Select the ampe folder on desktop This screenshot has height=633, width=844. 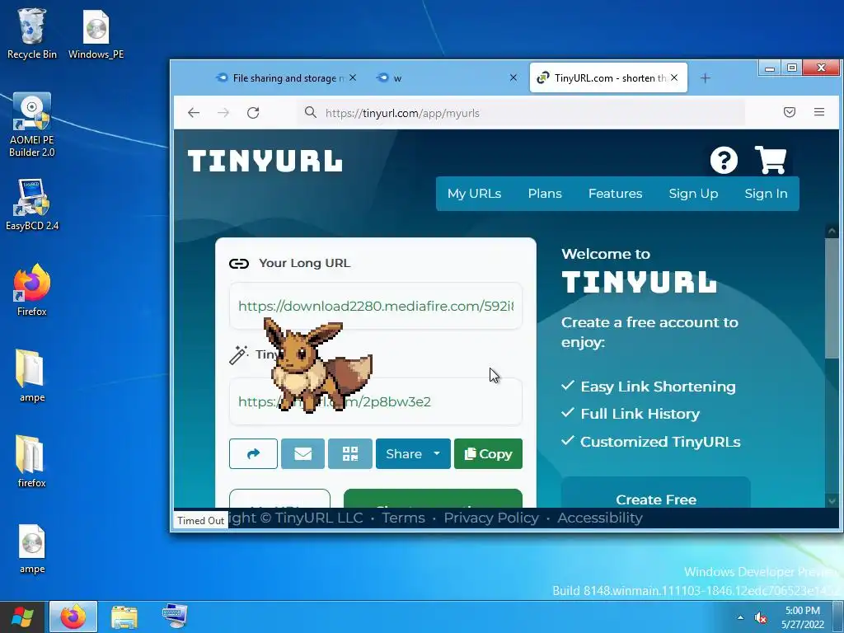[32, 376]
